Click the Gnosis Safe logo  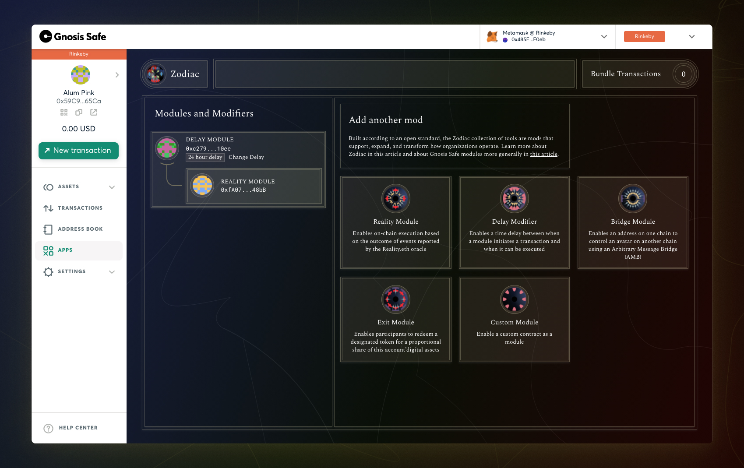73,36
